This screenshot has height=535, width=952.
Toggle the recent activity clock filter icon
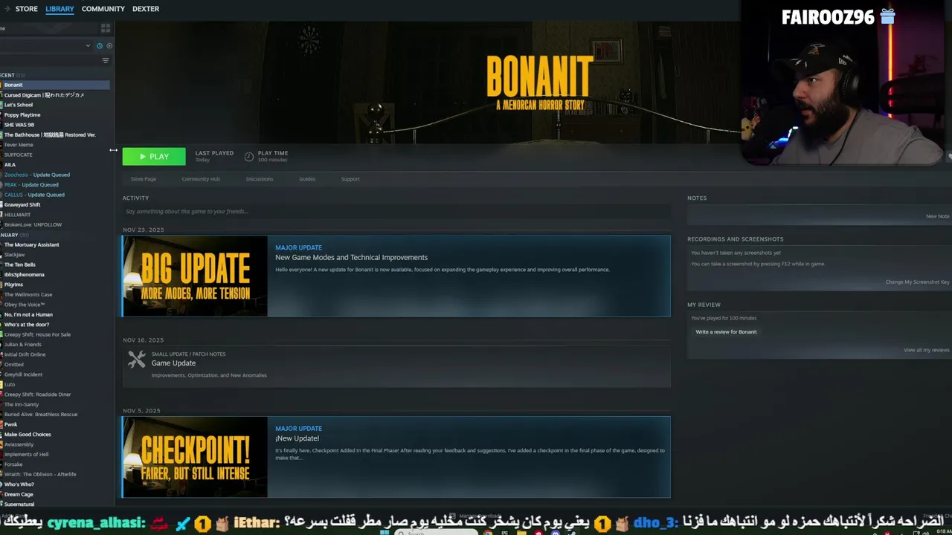(100, 46)
